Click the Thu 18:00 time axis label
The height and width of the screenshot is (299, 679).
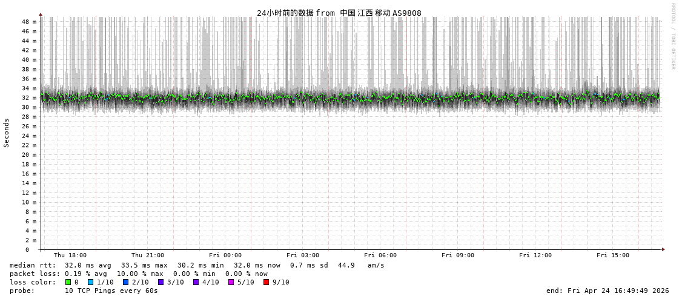(x=70, y=255)
